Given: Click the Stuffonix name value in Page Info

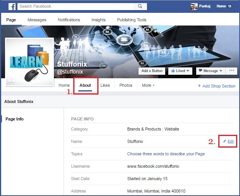Looking at the screenshot, I should coord(135,141).
